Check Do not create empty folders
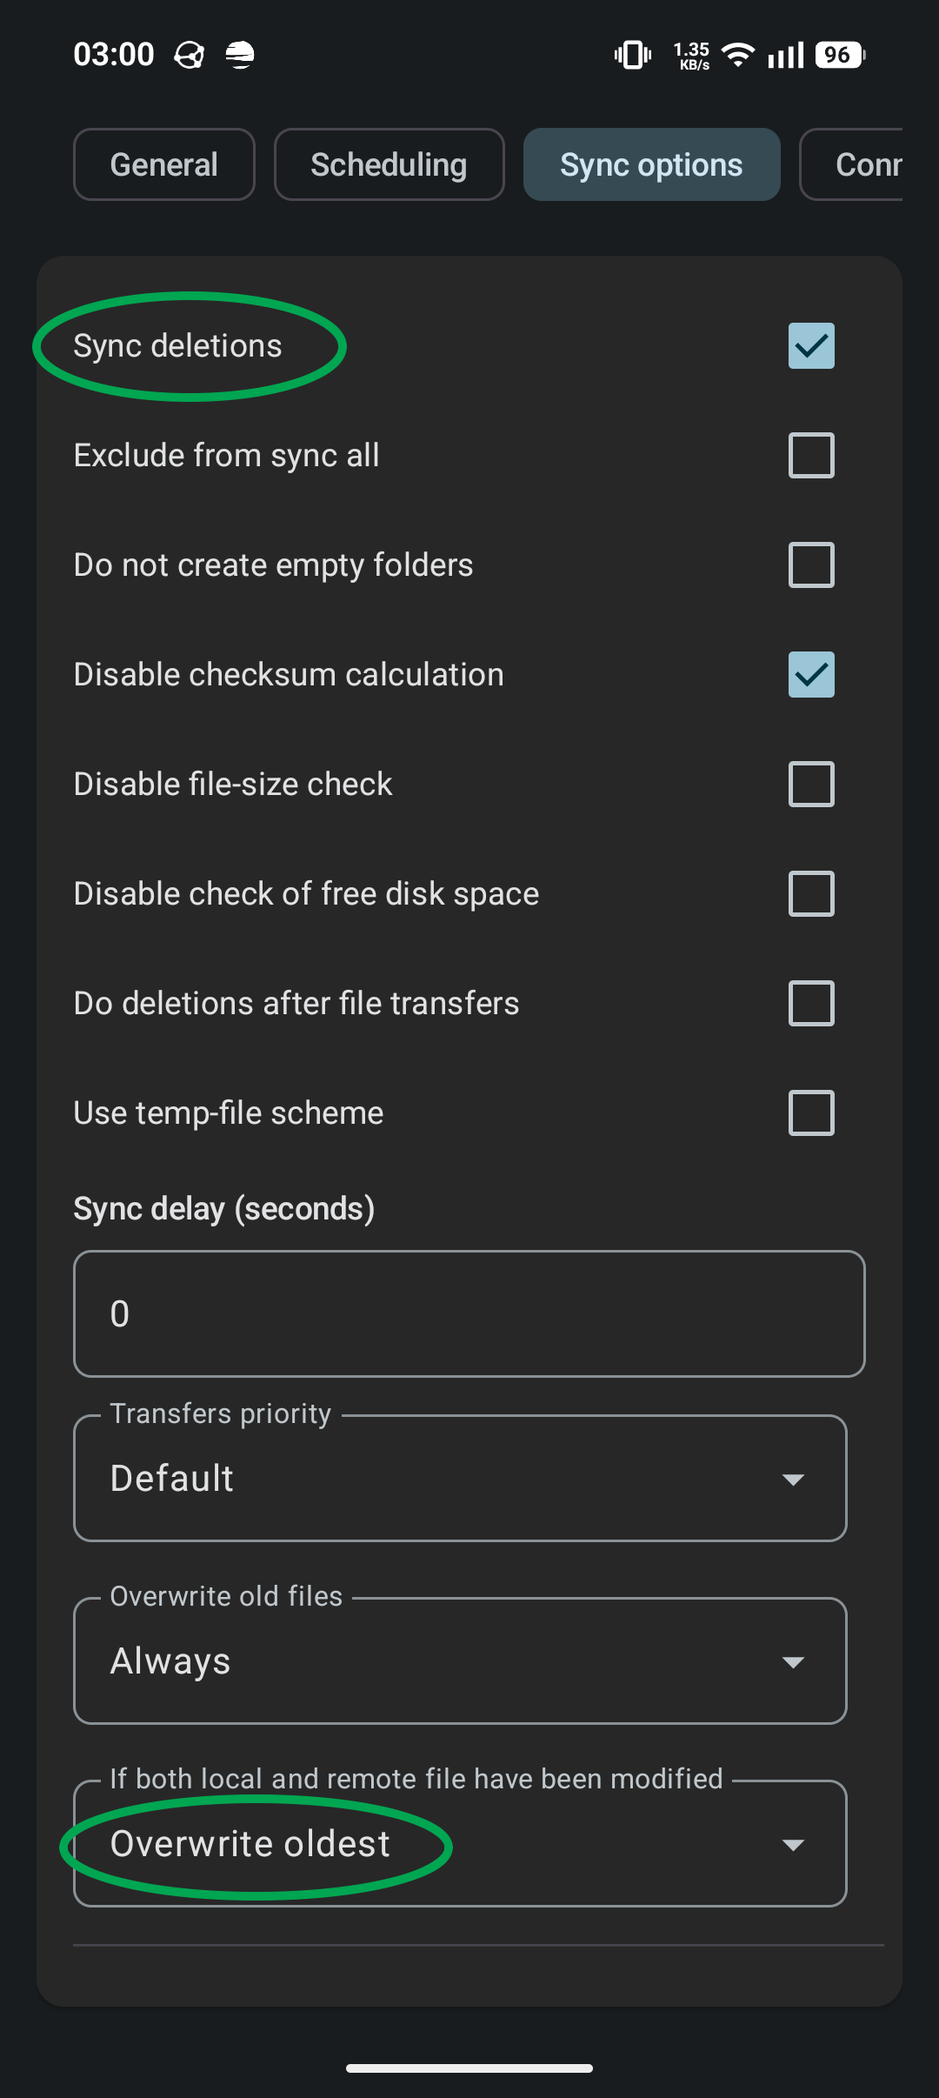Viewport: 939px width, 2098px height. [x=811, y=565]
